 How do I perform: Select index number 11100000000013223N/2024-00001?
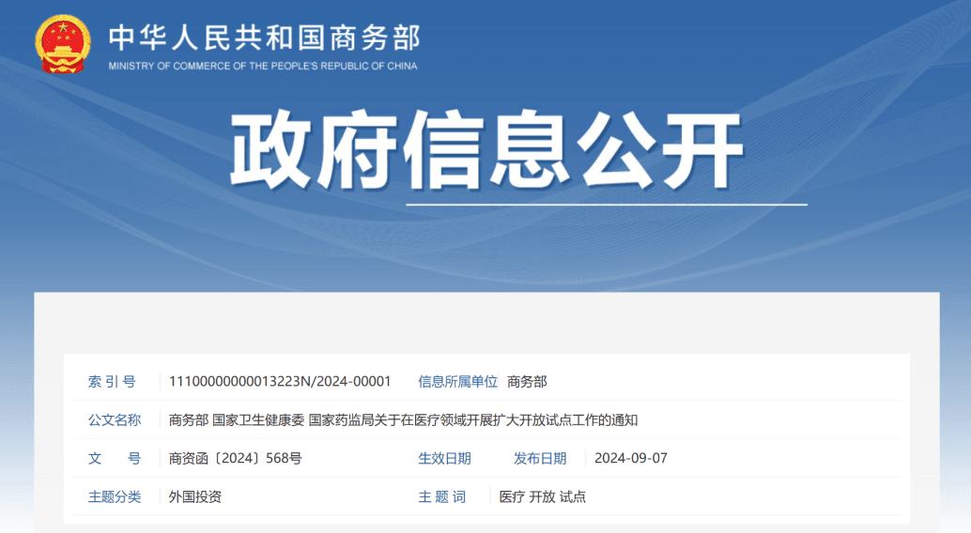click(280, 381)
